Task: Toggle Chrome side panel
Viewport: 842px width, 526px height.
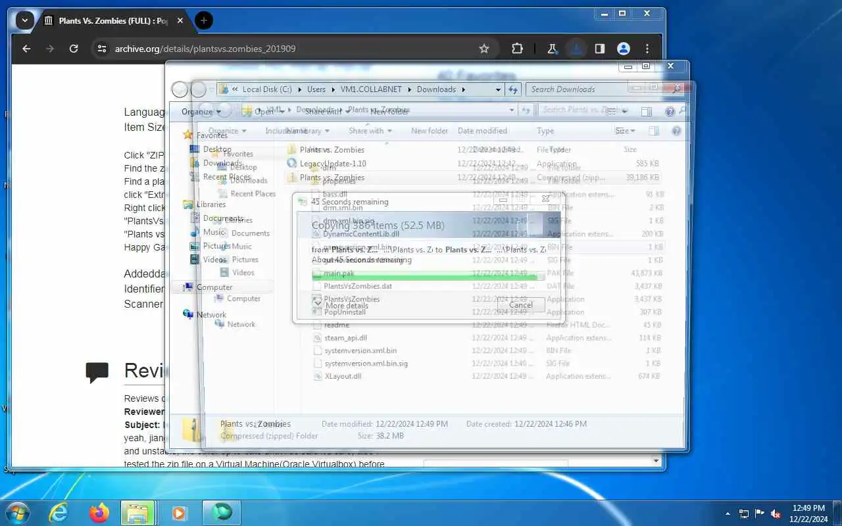Action: pyautogui.click(x=600, y=49)
